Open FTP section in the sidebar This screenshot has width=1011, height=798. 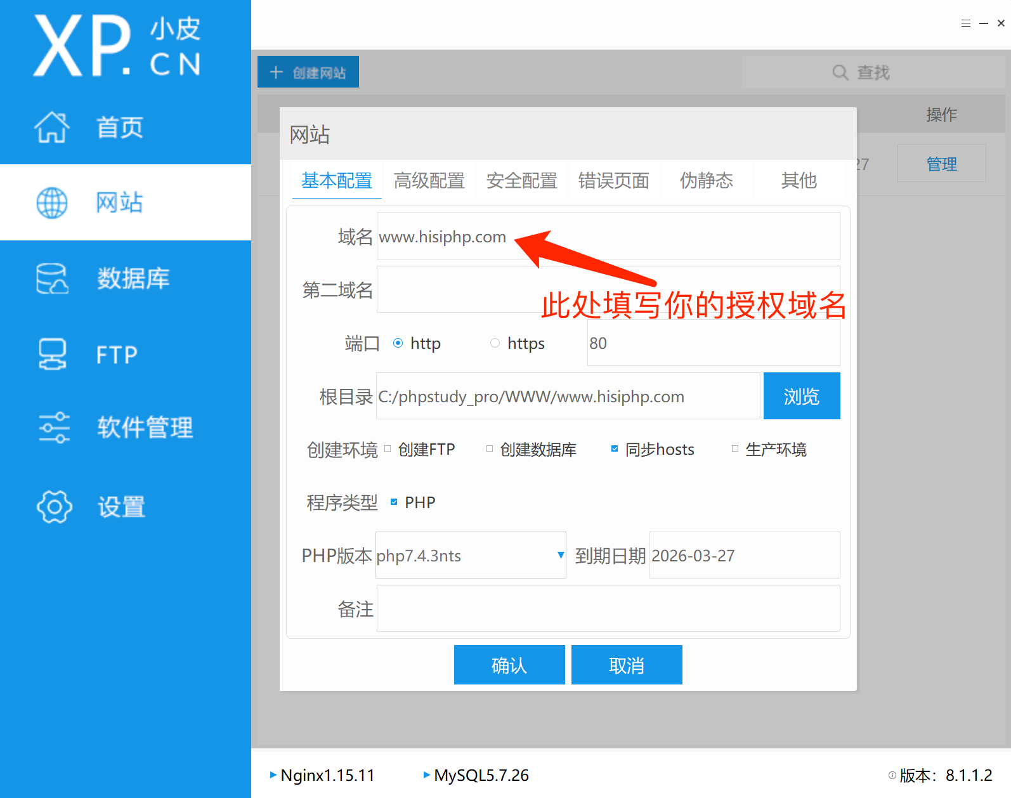tap(126, 354)
